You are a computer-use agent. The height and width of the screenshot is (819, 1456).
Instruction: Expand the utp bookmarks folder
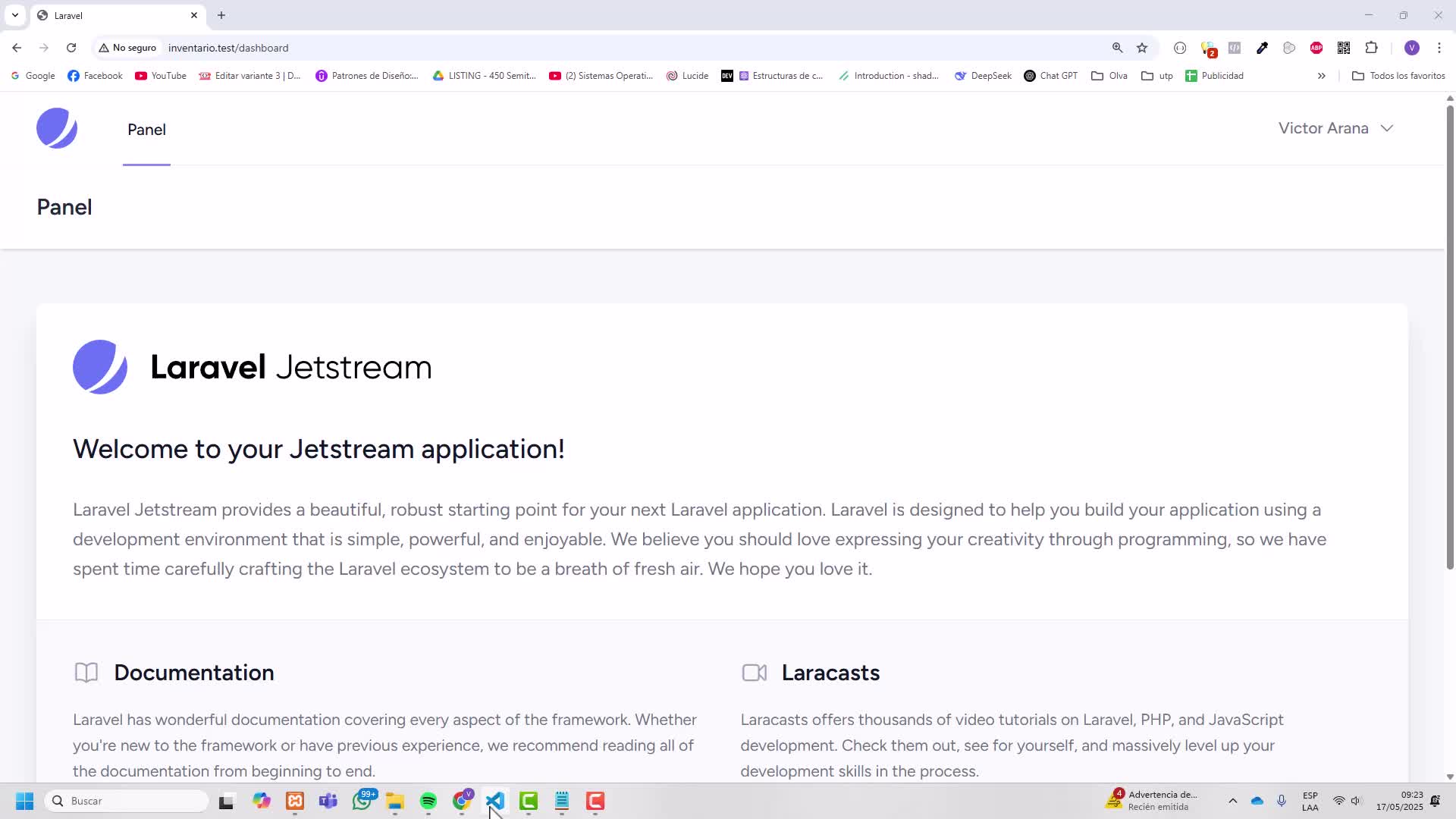click(1156, 76)
